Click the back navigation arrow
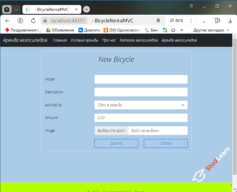 [7, 21]
